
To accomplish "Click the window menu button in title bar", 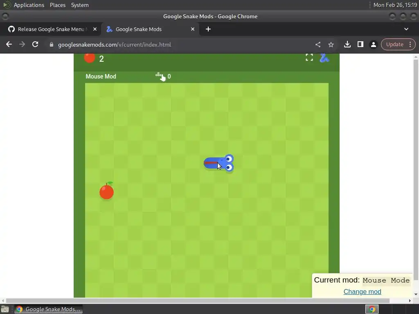I will (x=5, y=16).
